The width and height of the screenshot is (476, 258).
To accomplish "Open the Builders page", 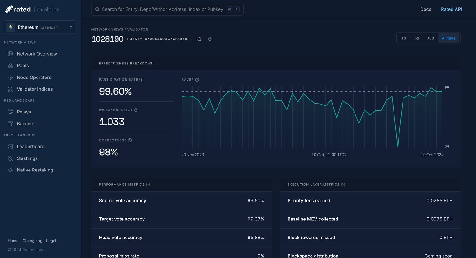I will (25, 124).
